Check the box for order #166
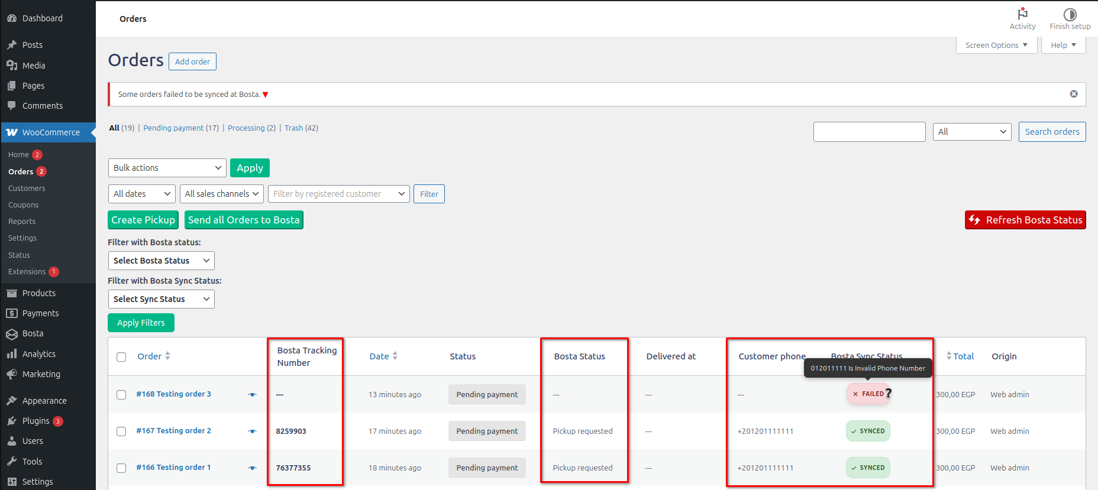 [121, 468]
